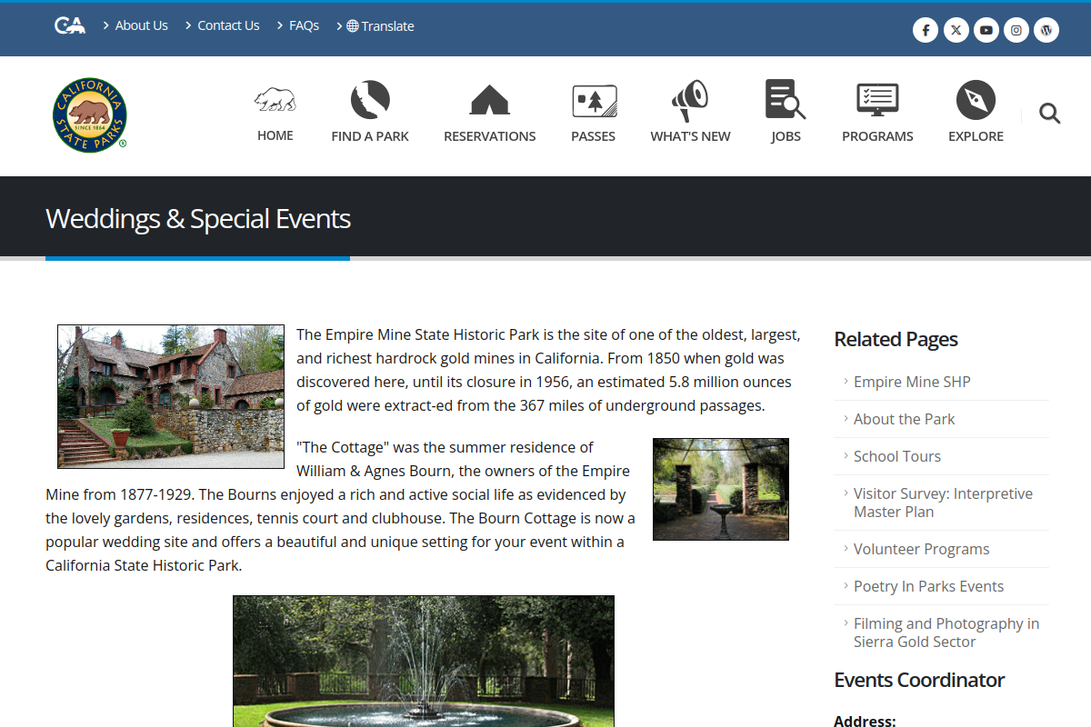Click the Jobs document search icon
Viewport: 1091px width, 727px height.
click(x=786, y=99)
